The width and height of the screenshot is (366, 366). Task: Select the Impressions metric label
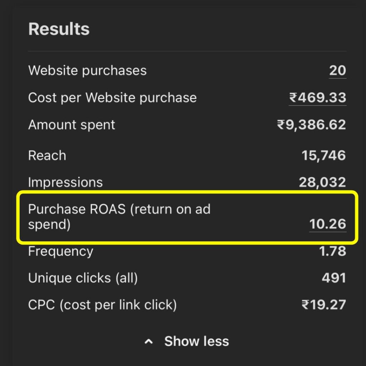(65, 182)
